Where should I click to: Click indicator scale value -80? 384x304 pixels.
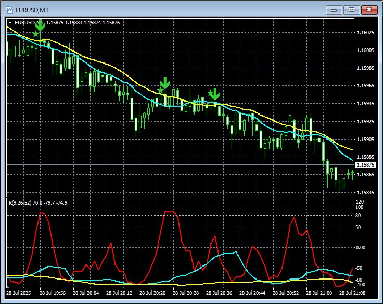[x=359, y=280]
